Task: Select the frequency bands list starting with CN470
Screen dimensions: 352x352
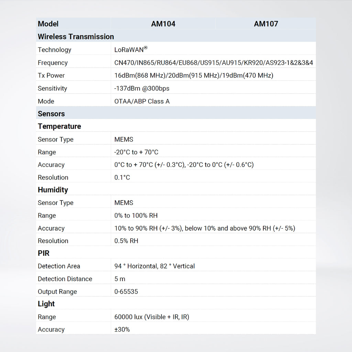Action: tap(213, 63)
